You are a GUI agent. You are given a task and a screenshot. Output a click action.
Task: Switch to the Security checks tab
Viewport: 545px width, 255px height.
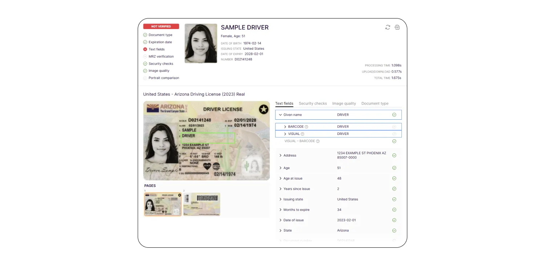pyautogui.click(x=312, y=103)
